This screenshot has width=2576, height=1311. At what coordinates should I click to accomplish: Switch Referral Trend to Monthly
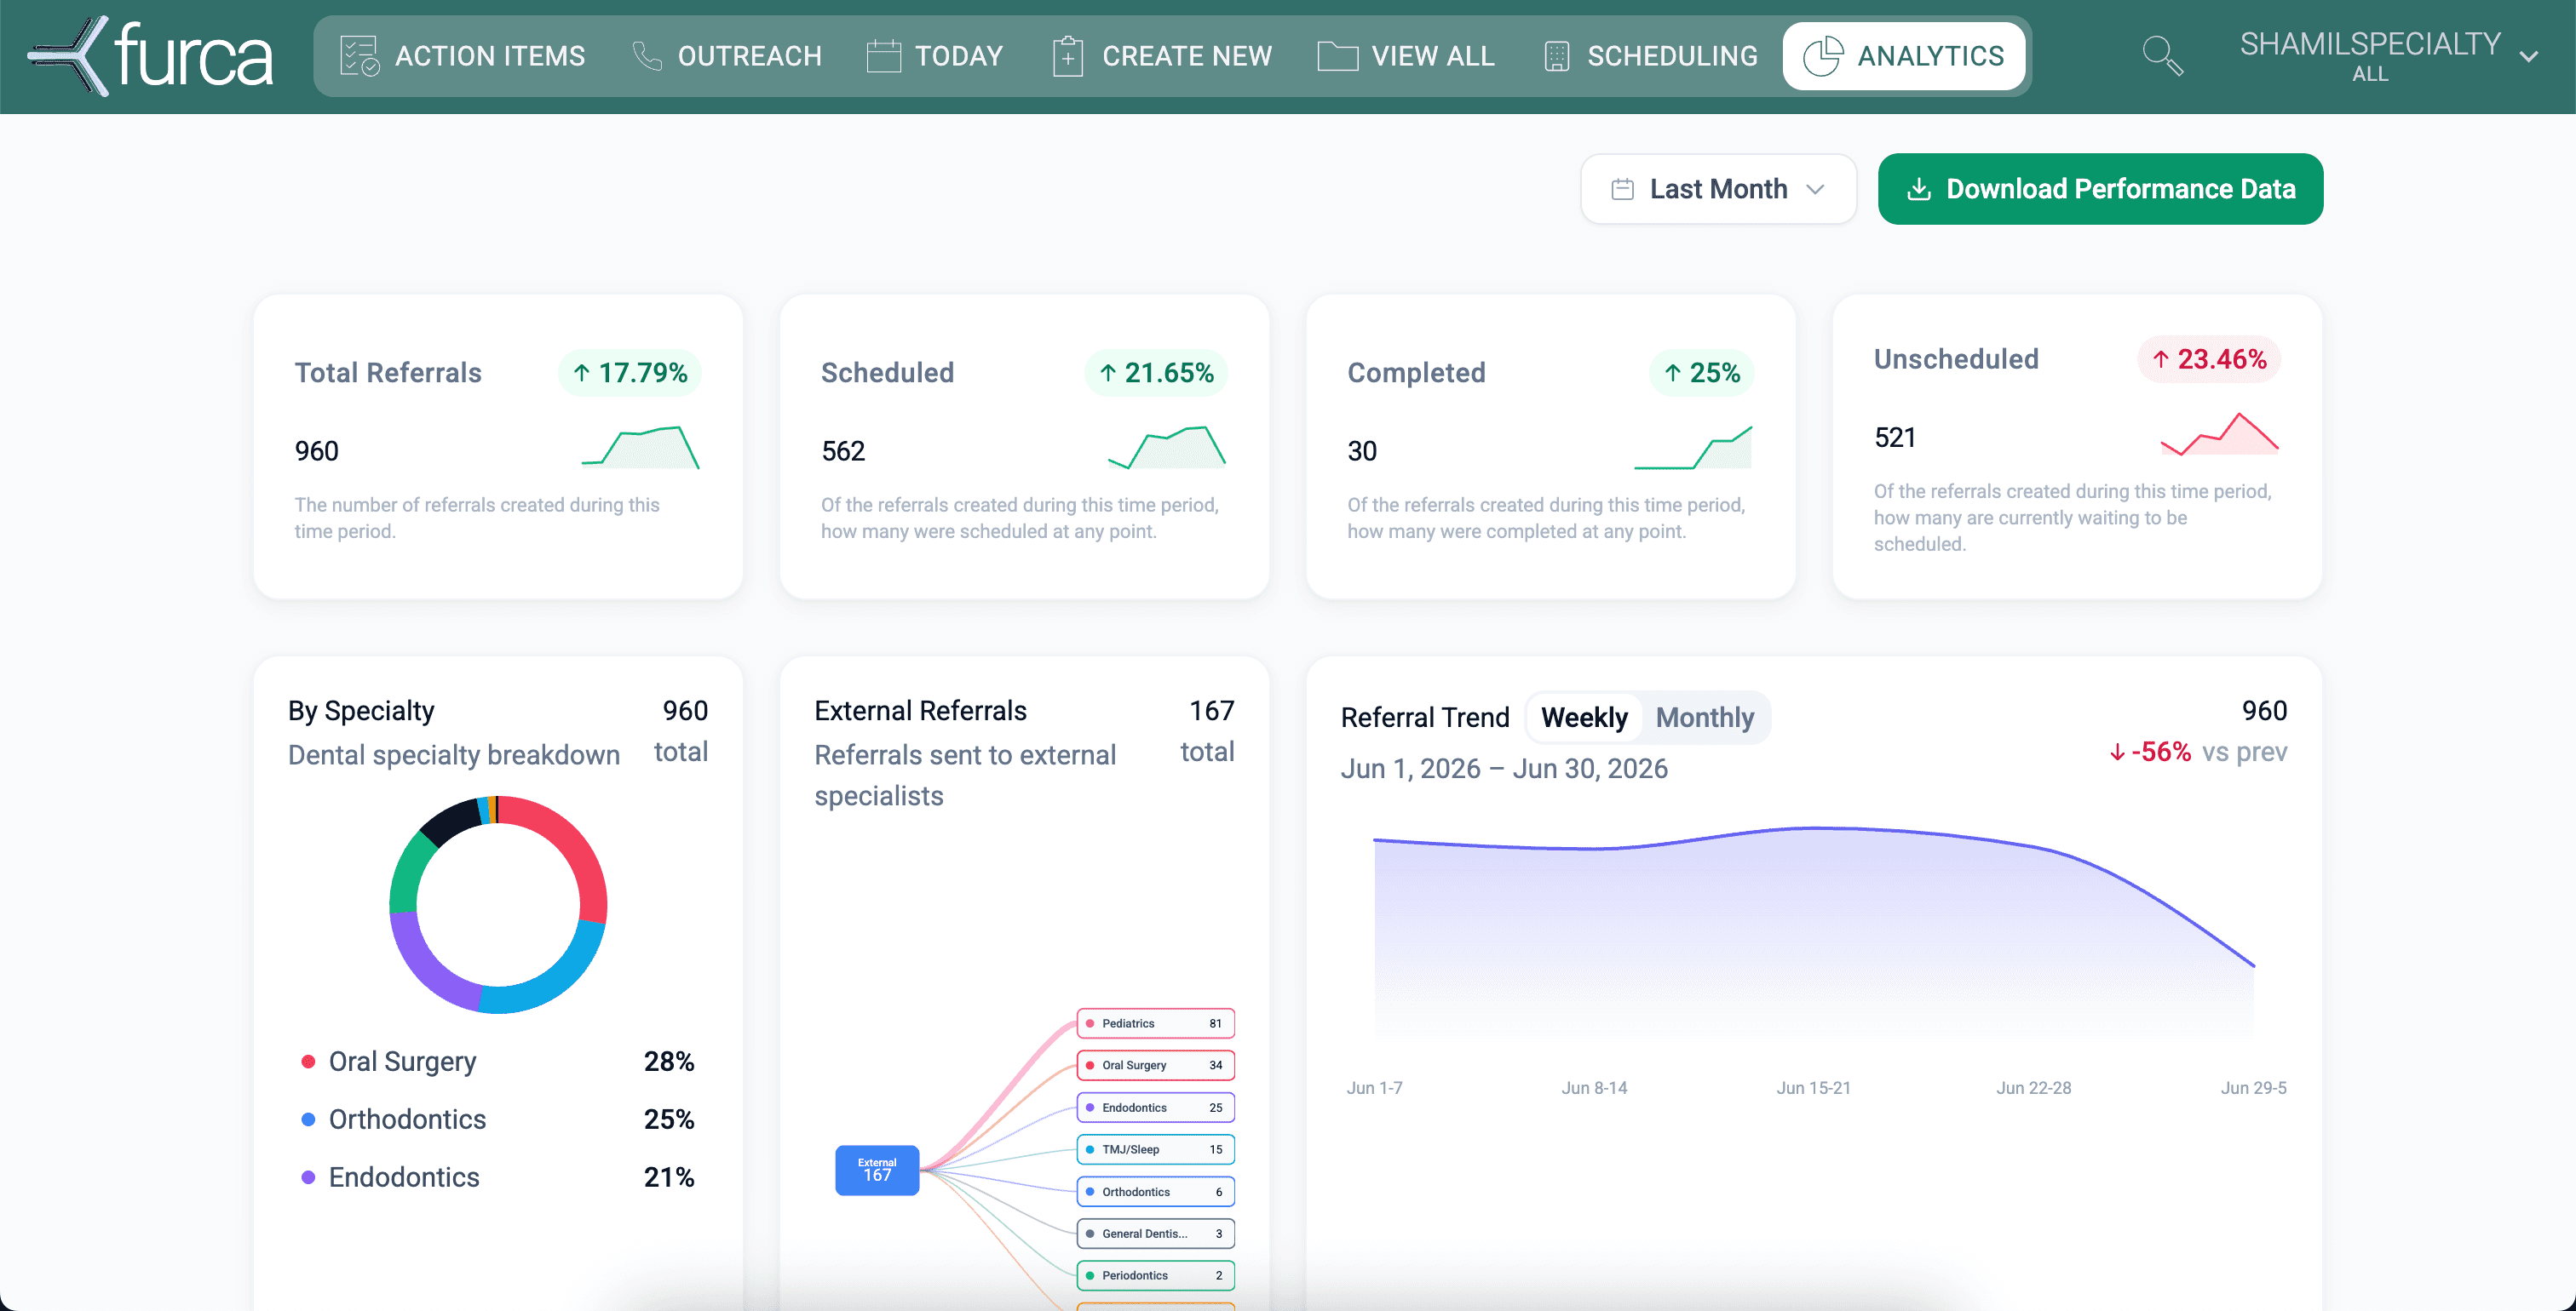pyautogui.click(x=1704, y=718)
